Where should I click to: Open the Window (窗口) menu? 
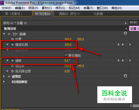[102, 8]
